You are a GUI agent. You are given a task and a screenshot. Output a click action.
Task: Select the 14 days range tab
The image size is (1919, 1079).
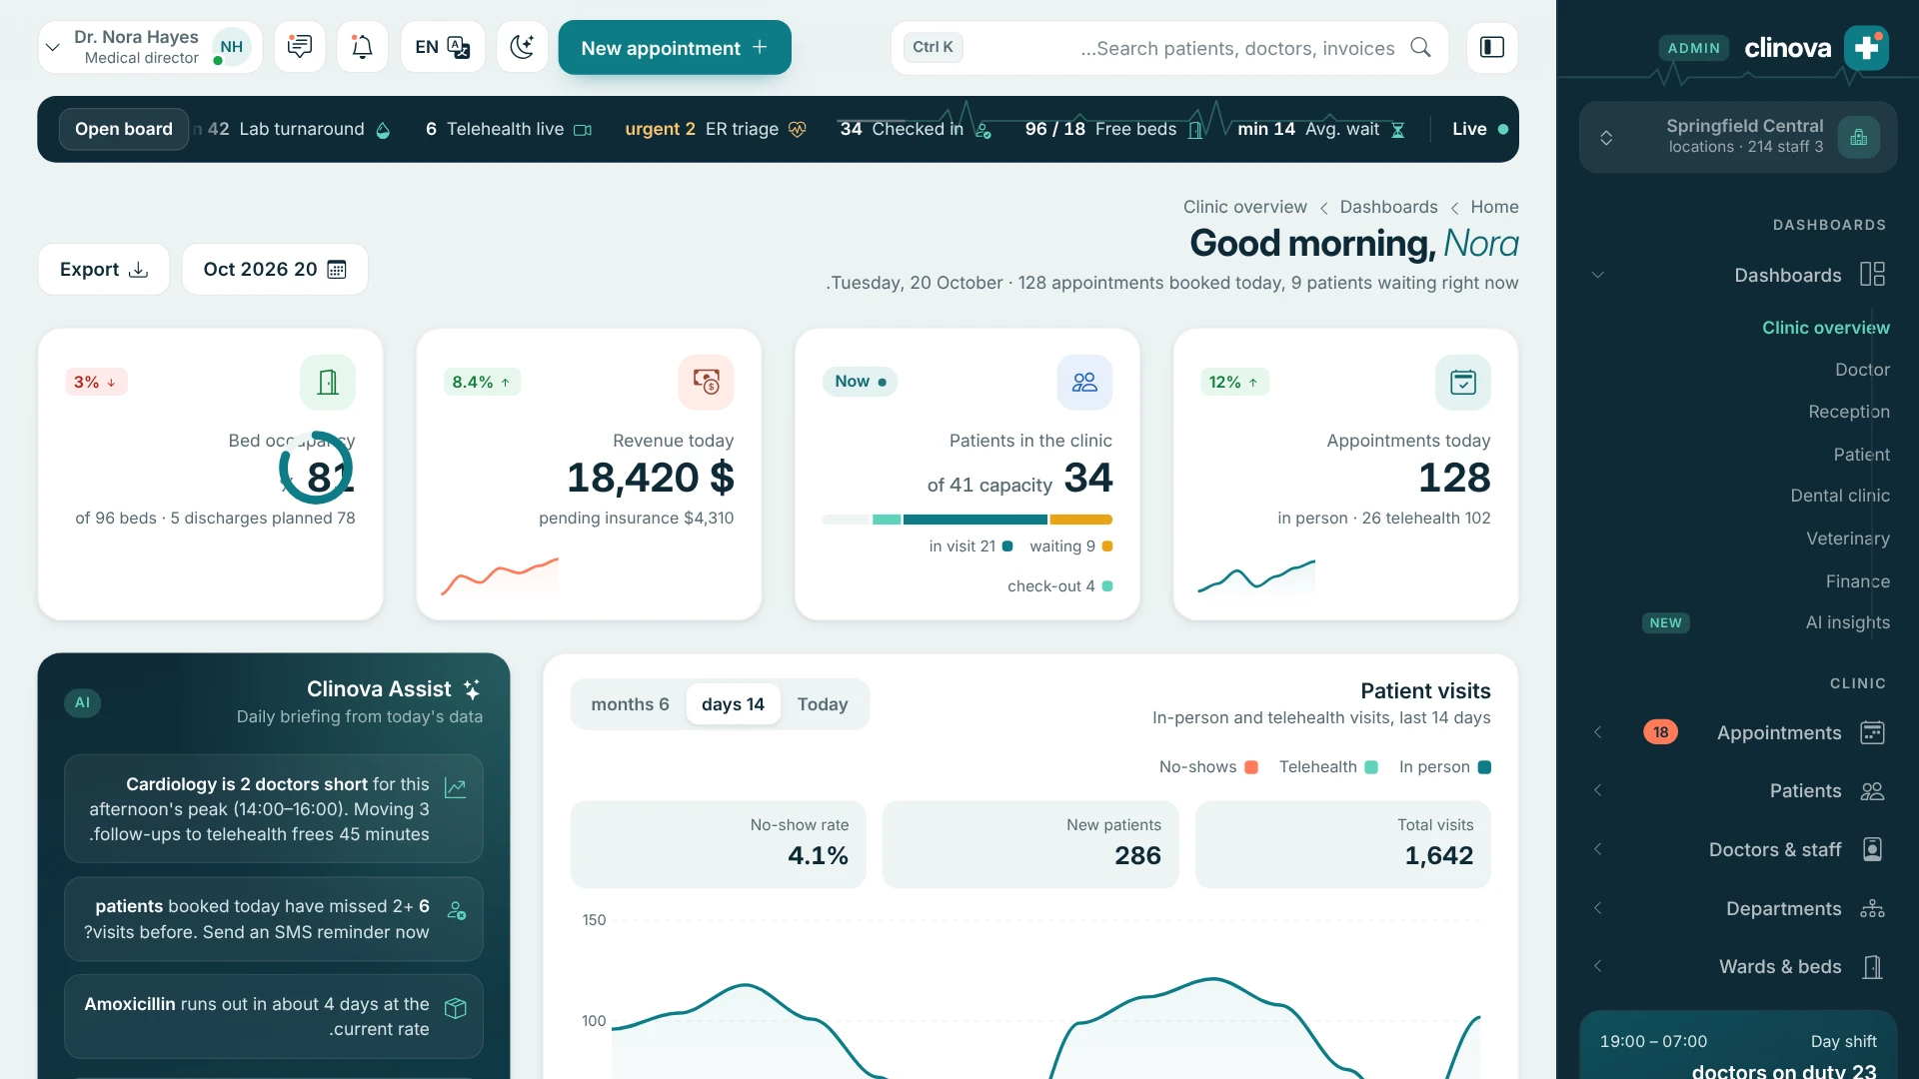[733, 704]
